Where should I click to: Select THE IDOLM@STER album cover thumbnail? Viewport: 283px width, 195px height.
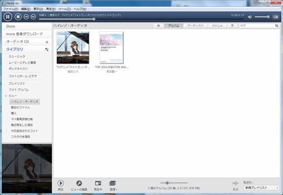pyautogui.click(x=111, y=48)
